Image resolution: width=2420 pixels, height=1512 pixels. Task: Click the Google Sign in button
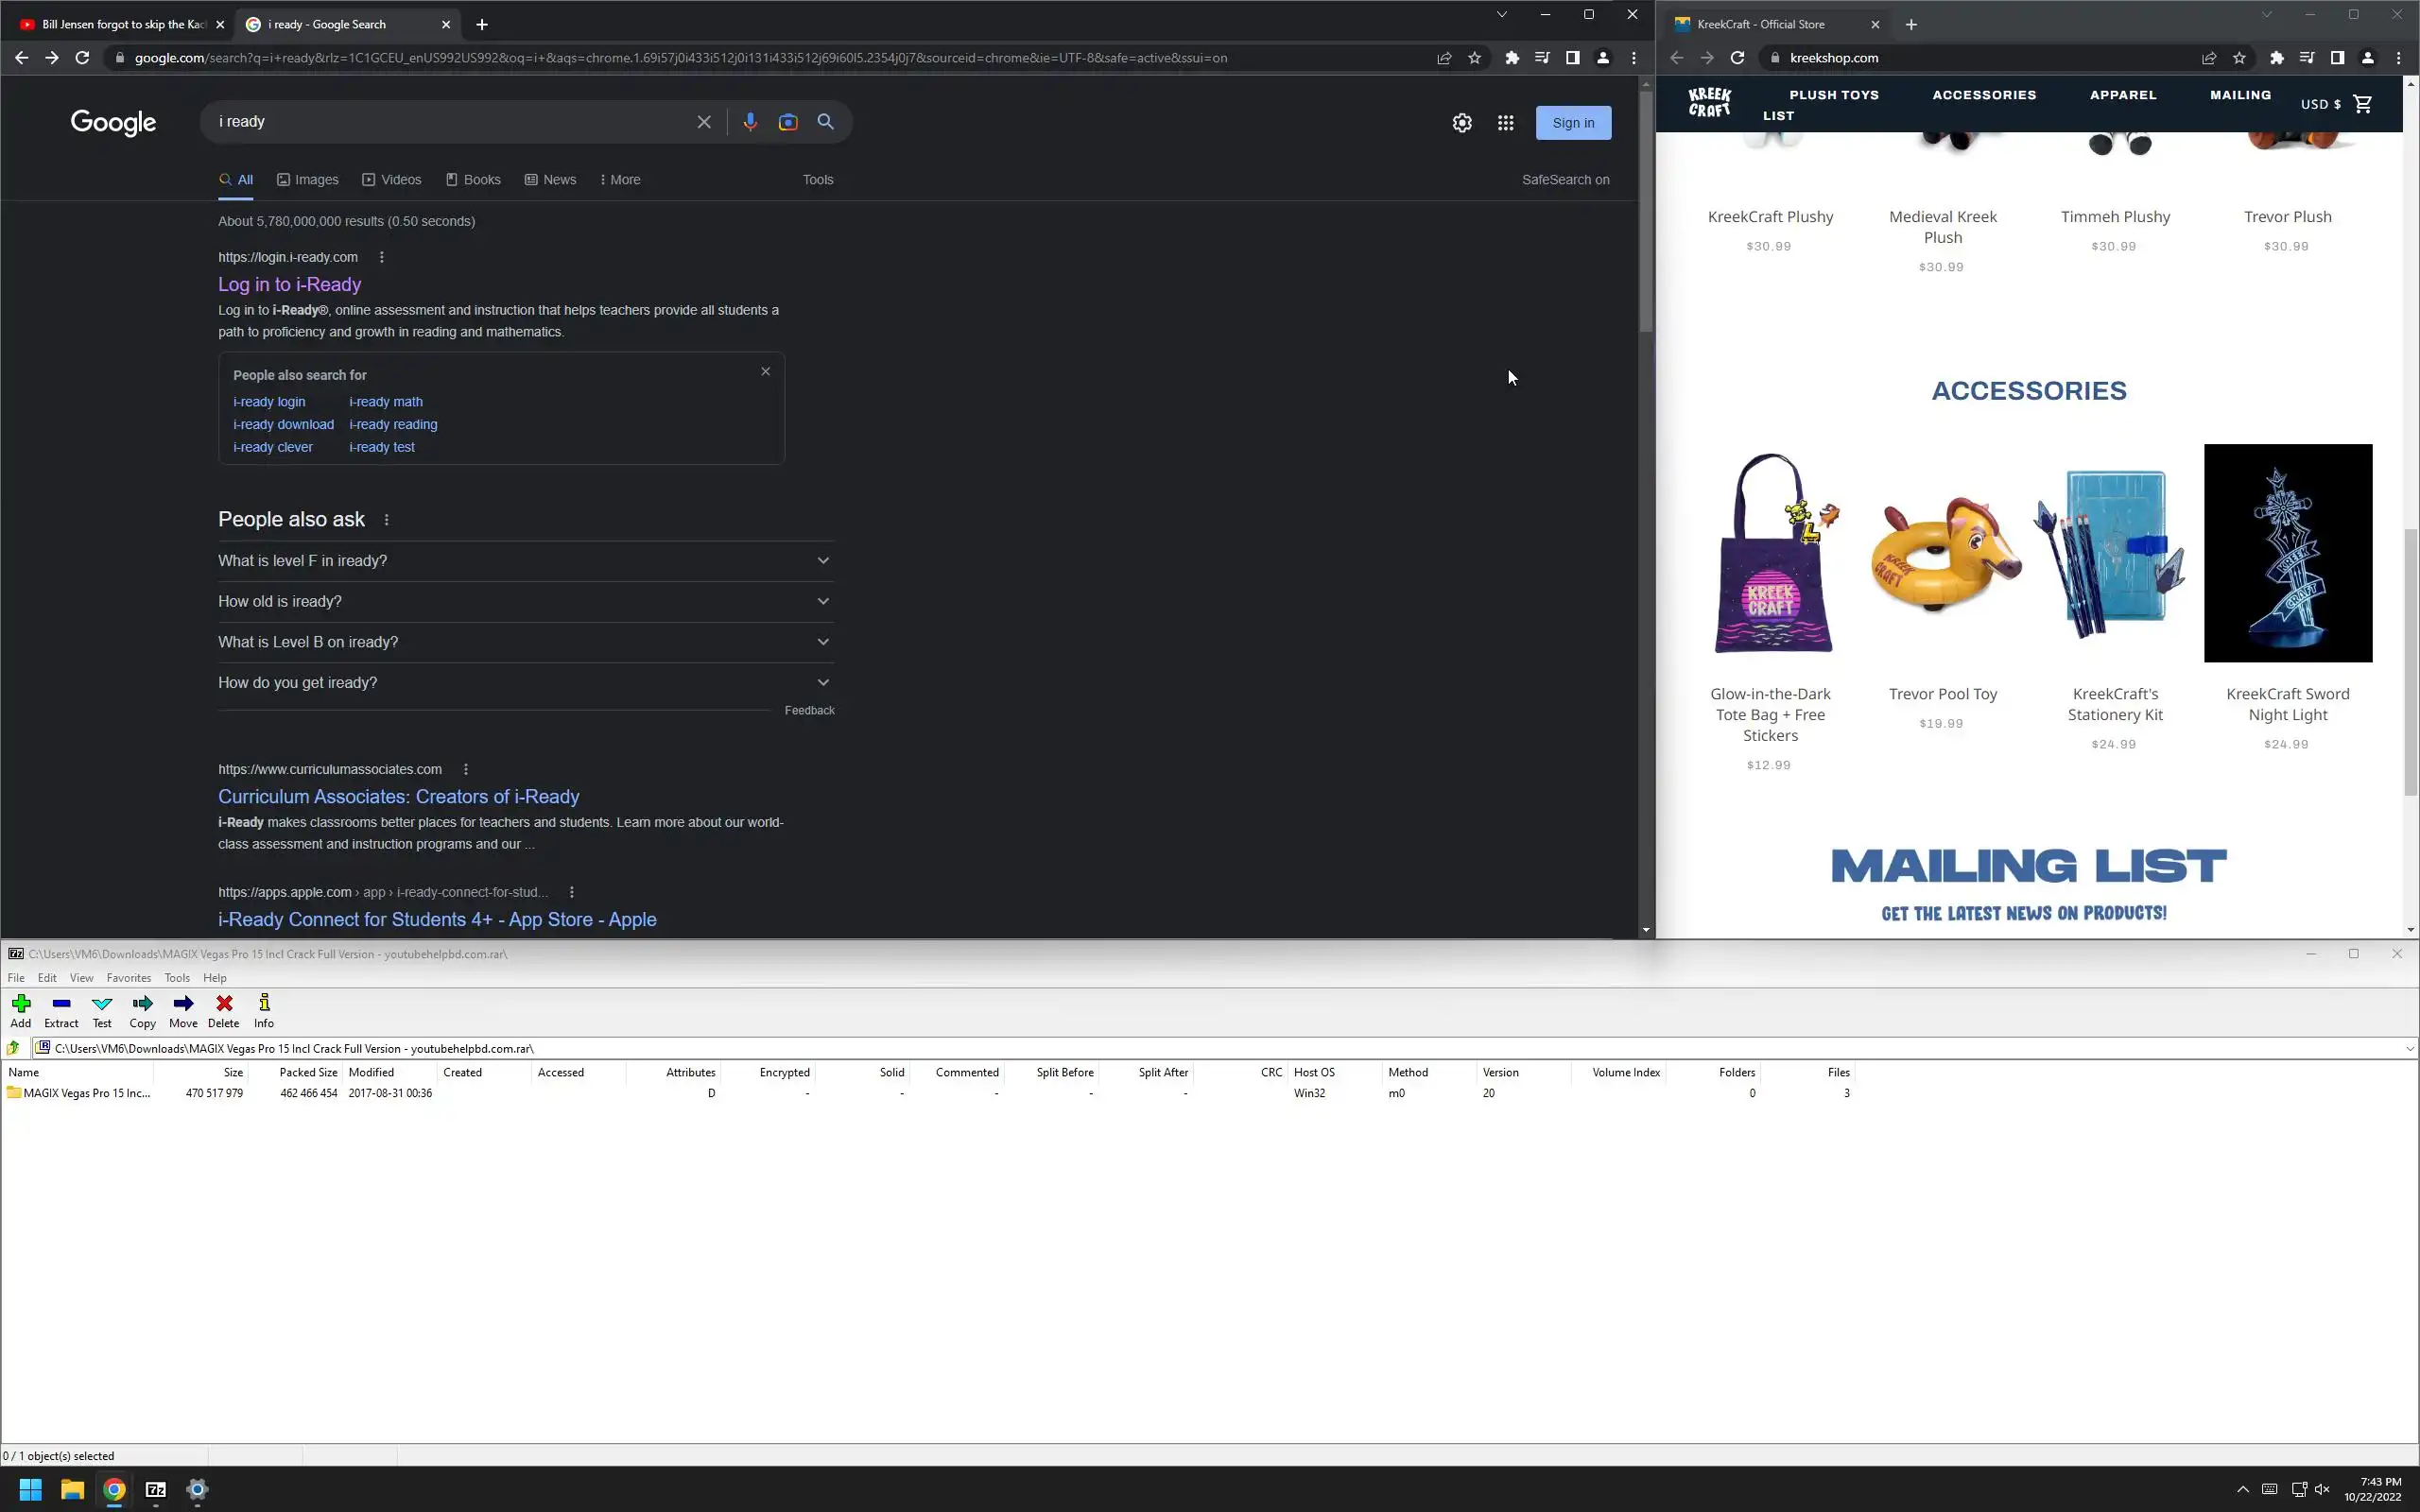(1573, 123)
